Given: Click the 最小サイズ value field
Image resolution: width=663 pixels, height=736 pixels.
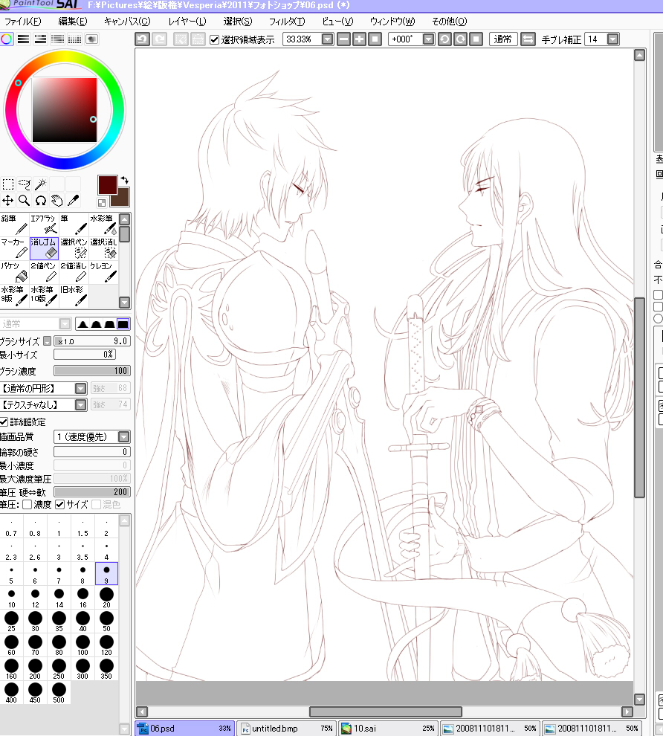Looking at the screenshot, I should (85, 355).
